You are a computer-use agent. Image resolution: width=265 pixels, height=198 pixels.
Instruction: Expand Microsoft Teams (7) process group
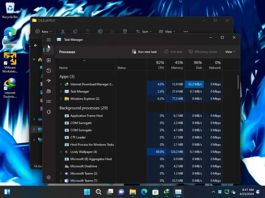point(61,181)
